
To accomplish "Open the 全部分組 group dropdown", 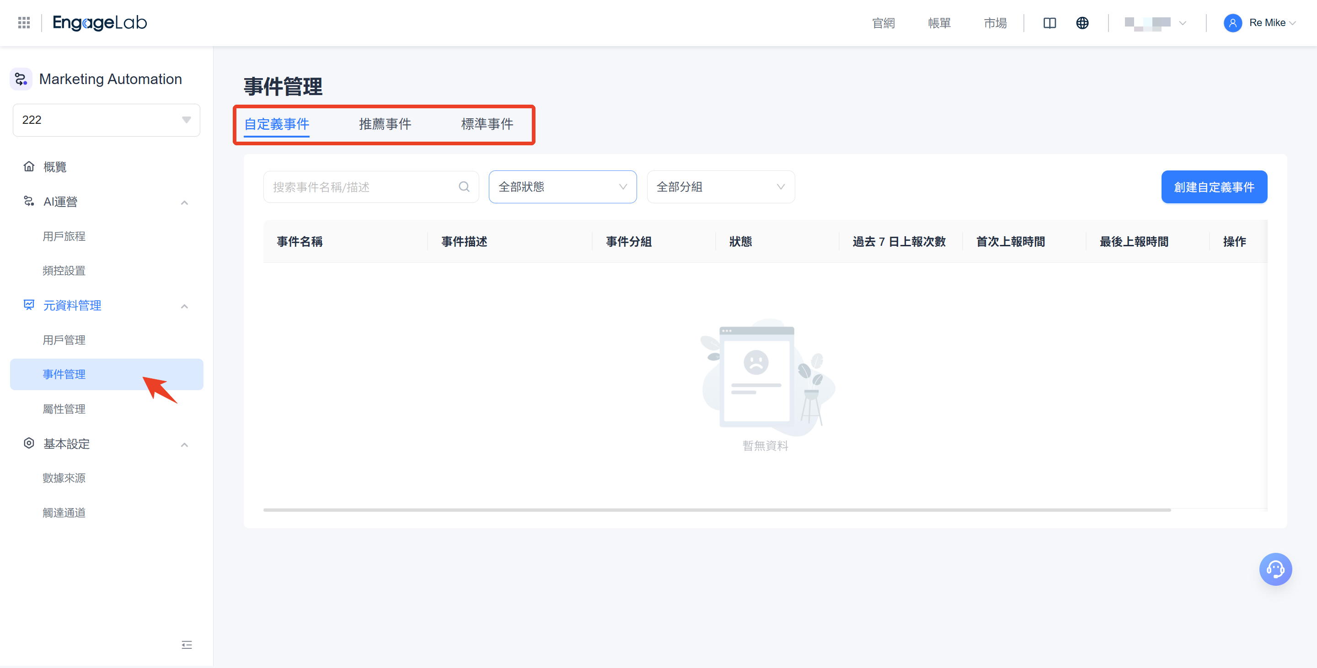I will (720, 186).
